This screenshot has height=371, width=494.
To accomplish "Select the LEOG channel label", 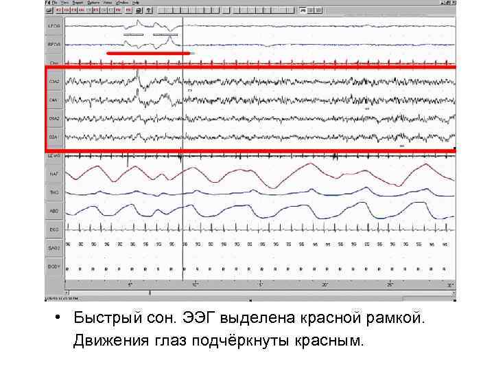I will pyautogui.click(x=54, y=25).
